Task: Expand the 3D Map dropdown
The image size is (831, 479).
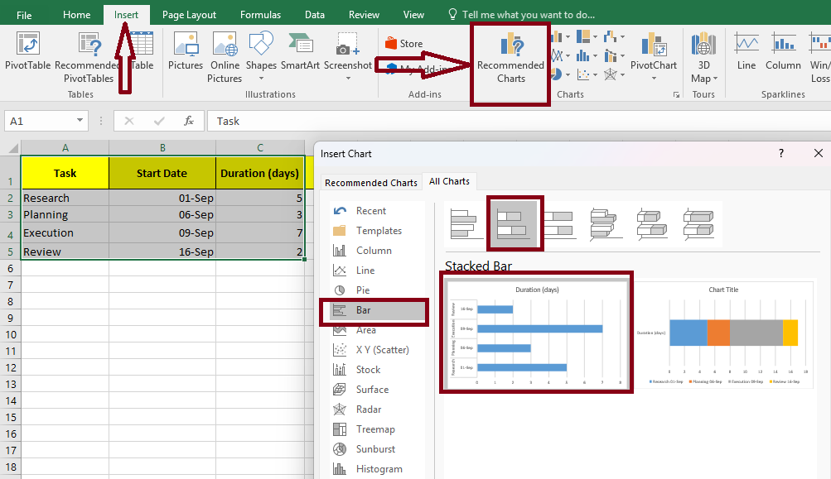Action: tap(715, 79)
